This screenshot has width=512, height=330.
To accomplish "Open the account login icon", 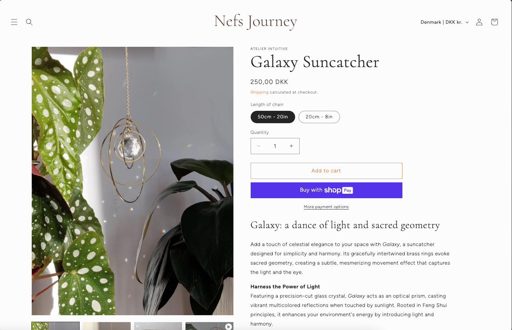I will (479, 22).
